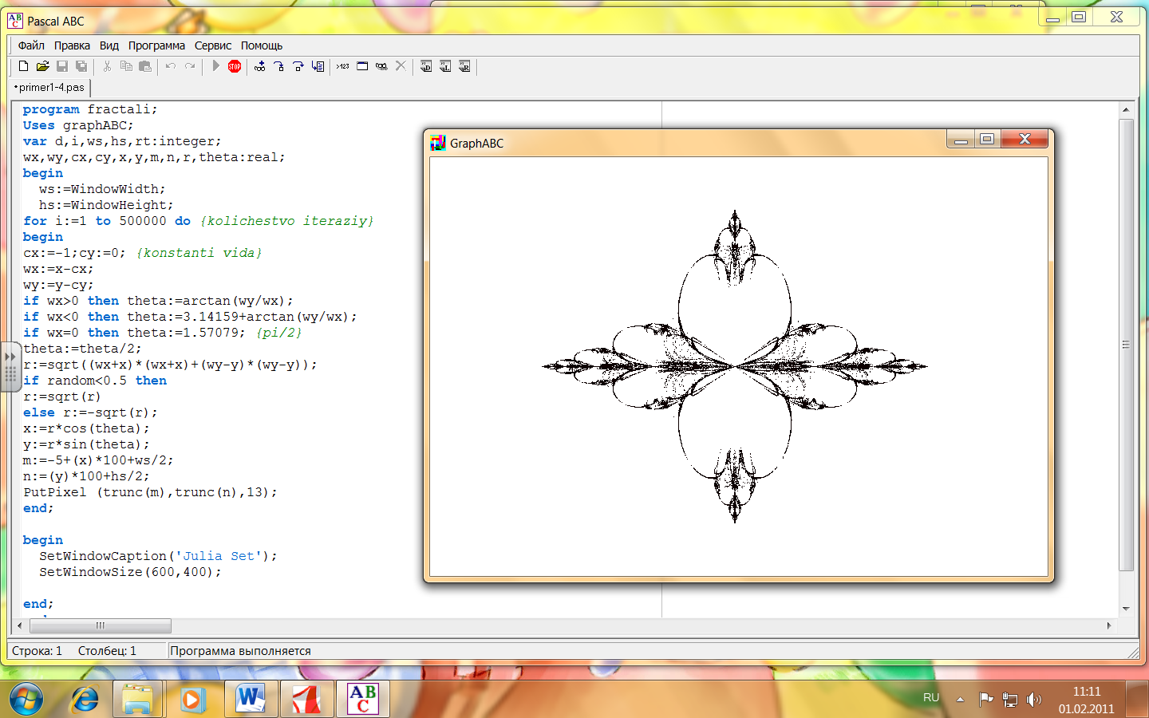Click the horizontal scrollbar right arrow
The height and width of the screenshot is (718, 1149).
pos(1109,625)
